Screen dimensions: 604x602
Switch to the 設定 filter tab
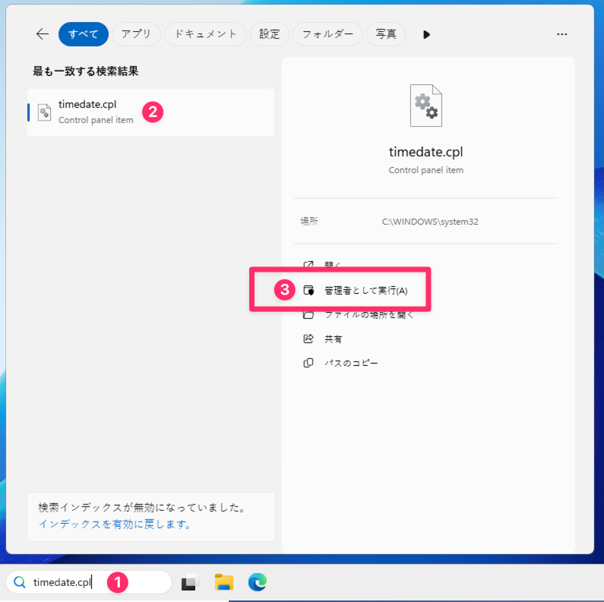[269, 34]
